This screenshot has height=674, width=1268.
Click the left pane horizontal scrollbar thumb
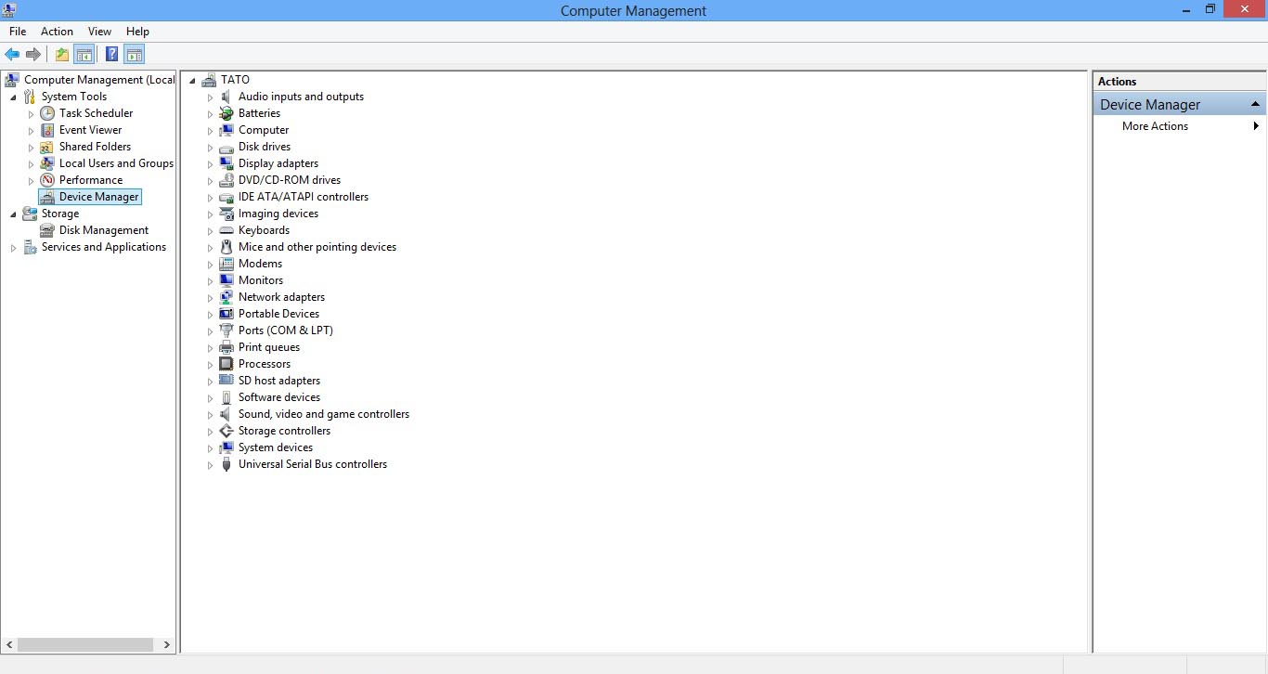tap(85, 644)
